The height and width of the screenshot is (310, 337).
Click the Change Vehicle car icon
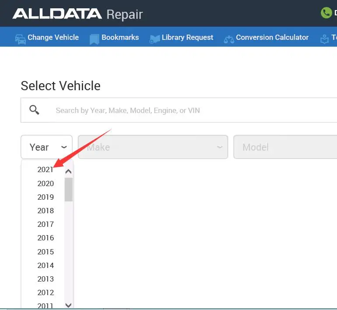coord(20,39)
